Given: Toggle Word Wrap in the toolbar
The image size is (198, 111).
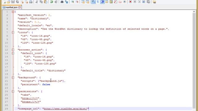Looking at the screenshot, I should tap(93, 2).
